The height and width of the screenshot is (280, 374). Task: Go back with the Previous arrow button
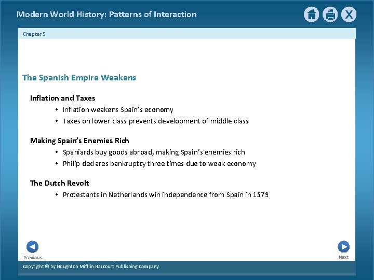click(32, 247)
